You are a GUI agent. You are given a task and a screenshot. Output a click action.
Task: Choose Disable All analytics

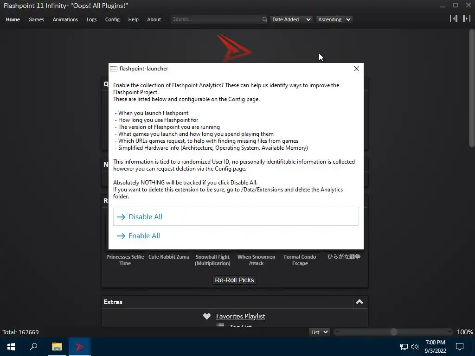point(236,216)
